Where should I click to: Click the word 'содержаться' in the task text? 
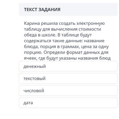coord(37,41)
